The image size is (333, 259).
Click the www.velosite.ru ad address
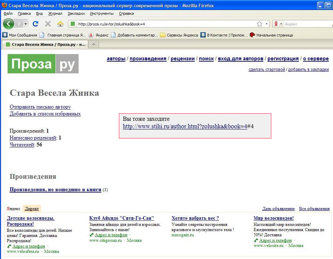(x=269, y=246)
